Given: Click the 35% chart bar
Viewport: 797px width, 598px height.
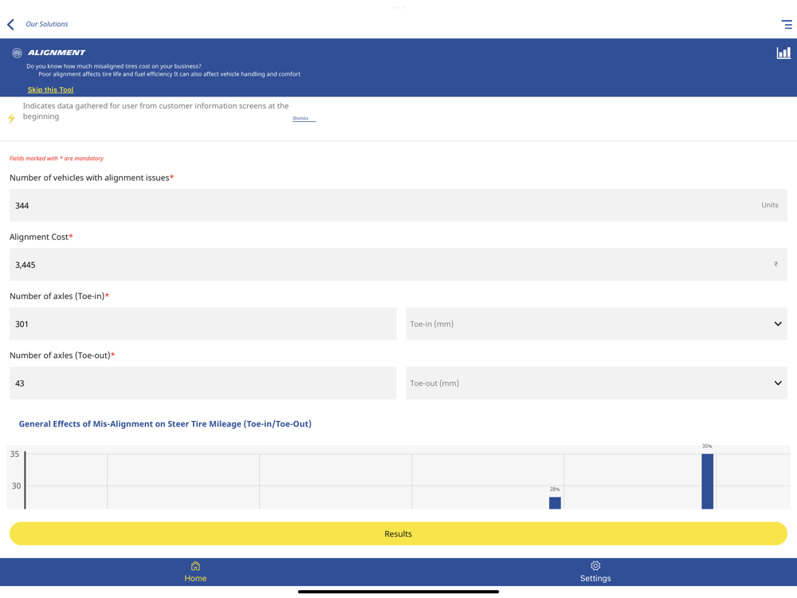Looking at the screenshot, I should point(707,481).
